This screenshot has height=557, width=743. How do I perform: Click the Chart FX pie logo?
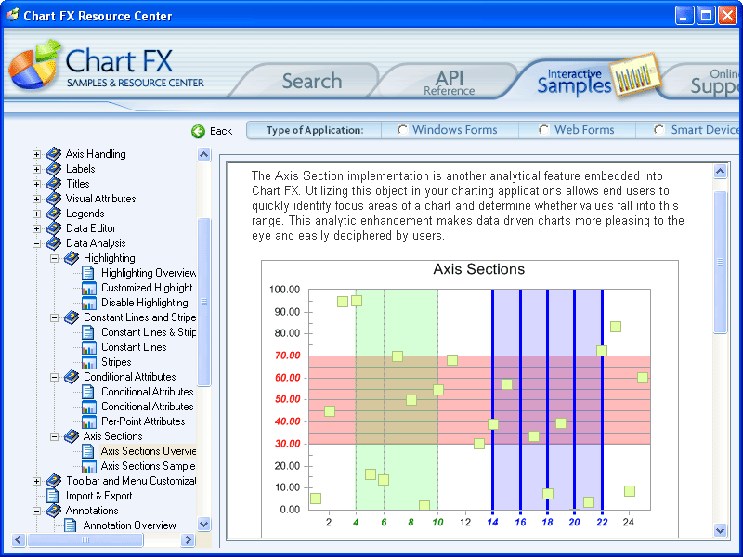point(35,64)
